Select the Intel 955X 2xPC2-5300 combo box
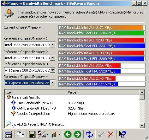This screenshot has height=140, width=149. pyautogui.click(x=30, y=45)
